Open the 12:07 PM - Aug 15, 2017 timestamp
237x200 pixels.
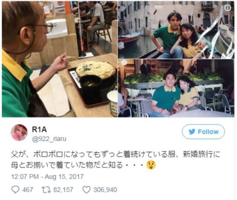tap(47, 177)
